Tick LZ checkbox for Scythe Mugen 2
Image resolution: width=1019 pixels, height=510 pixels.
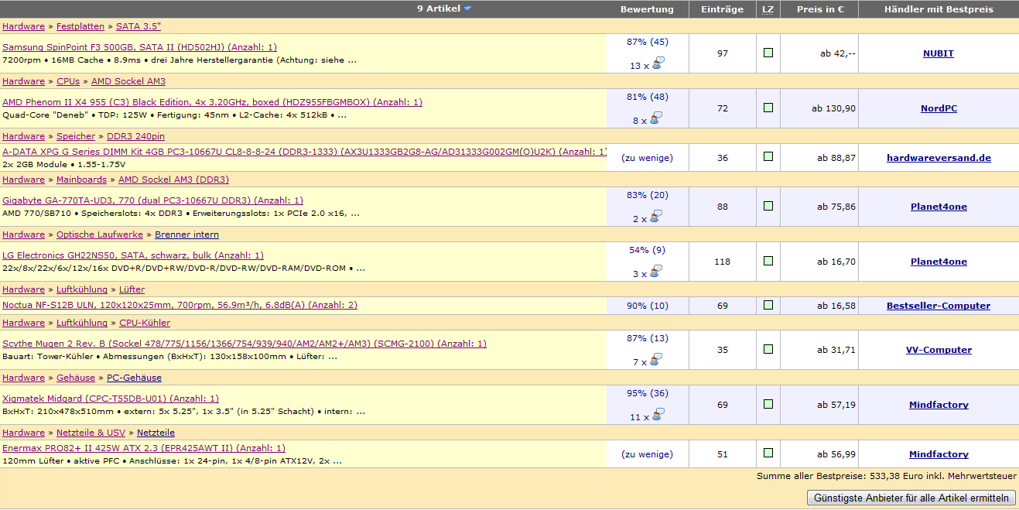tap(768, 349)
